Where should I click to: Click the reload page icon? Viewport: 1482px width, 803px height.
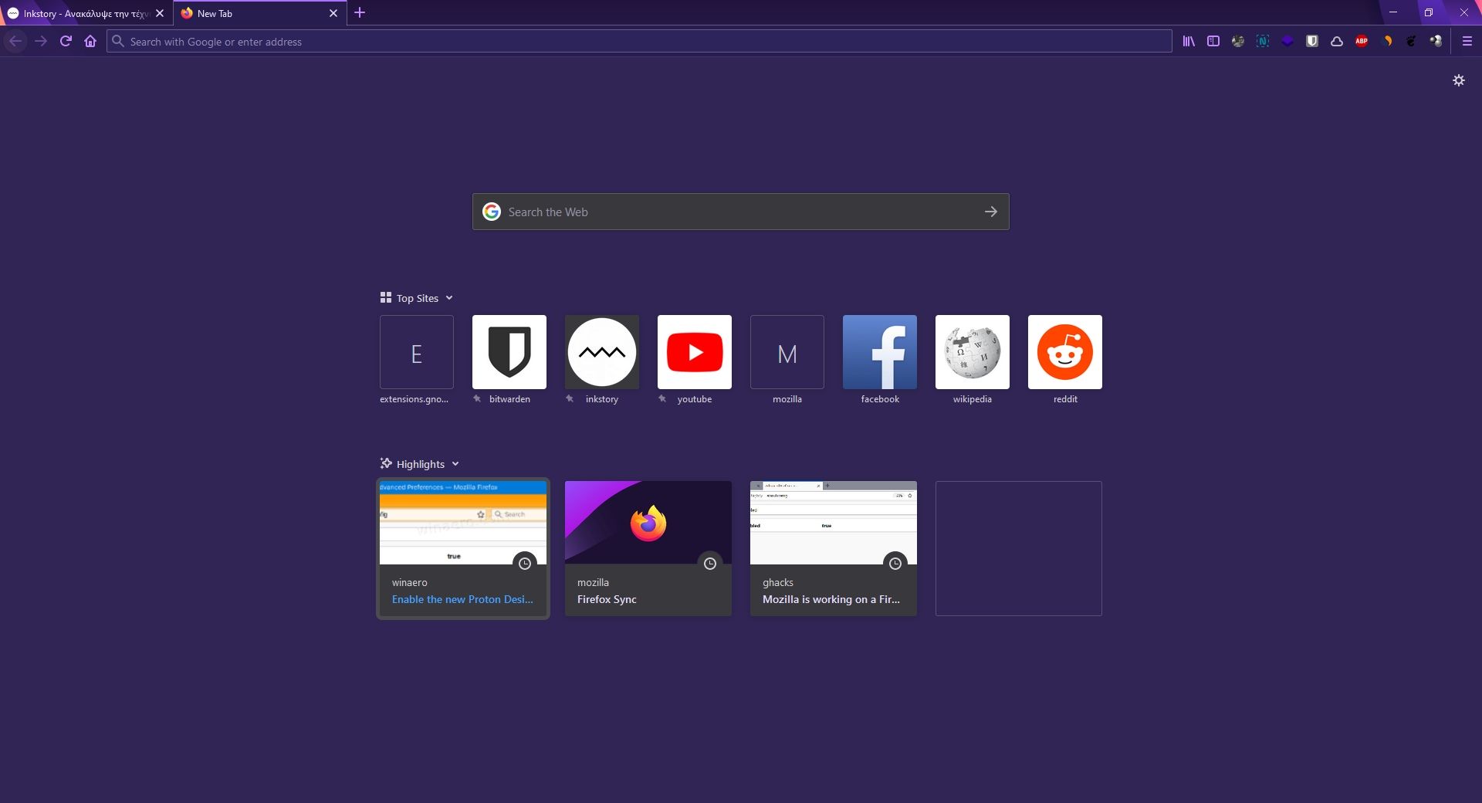(x=66, y=41)
